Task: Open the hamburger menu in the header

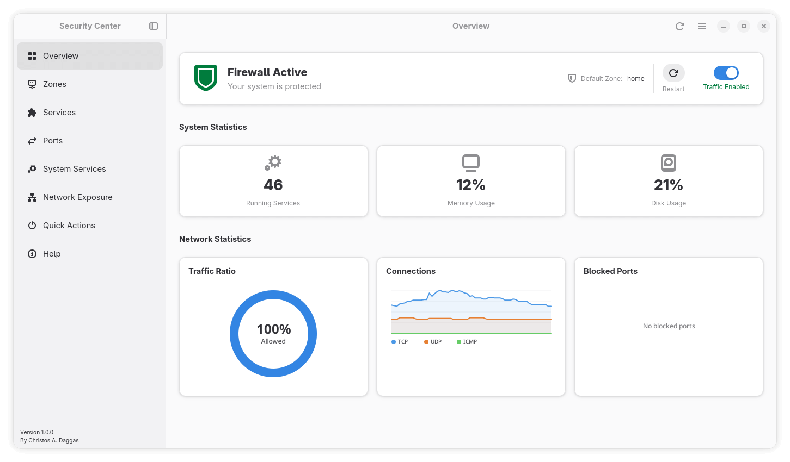Action: point(702,26)
